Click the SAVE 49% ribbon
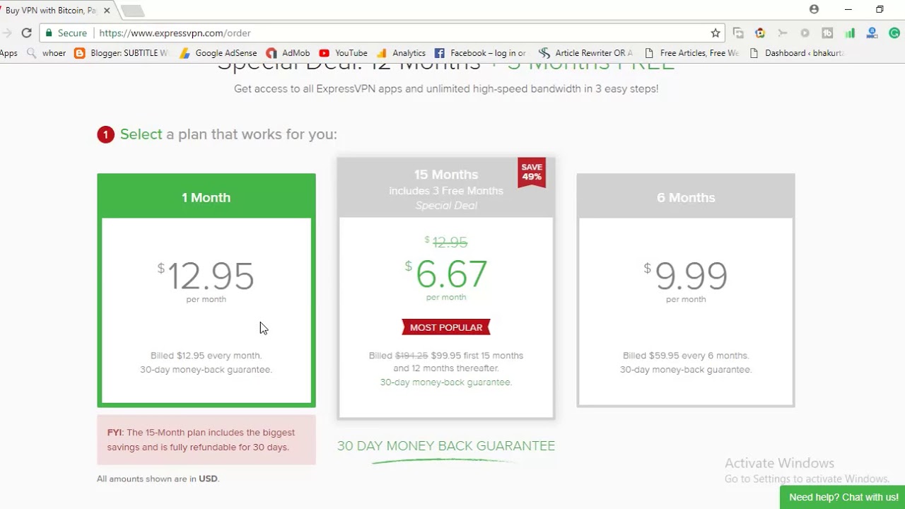This screenshot has height=509, width=905. click(x=532, y=172)
